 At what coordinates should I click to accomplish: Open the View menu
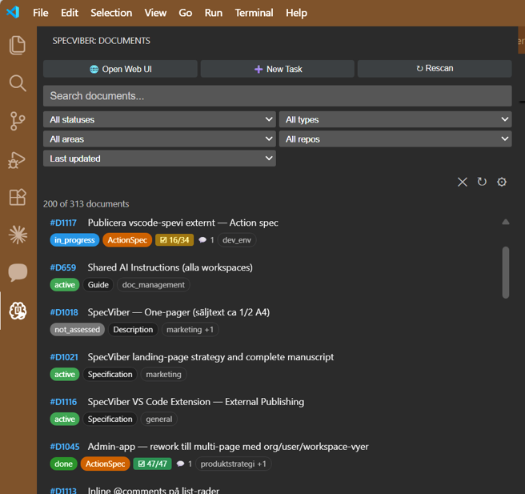[x=155, y=13]
